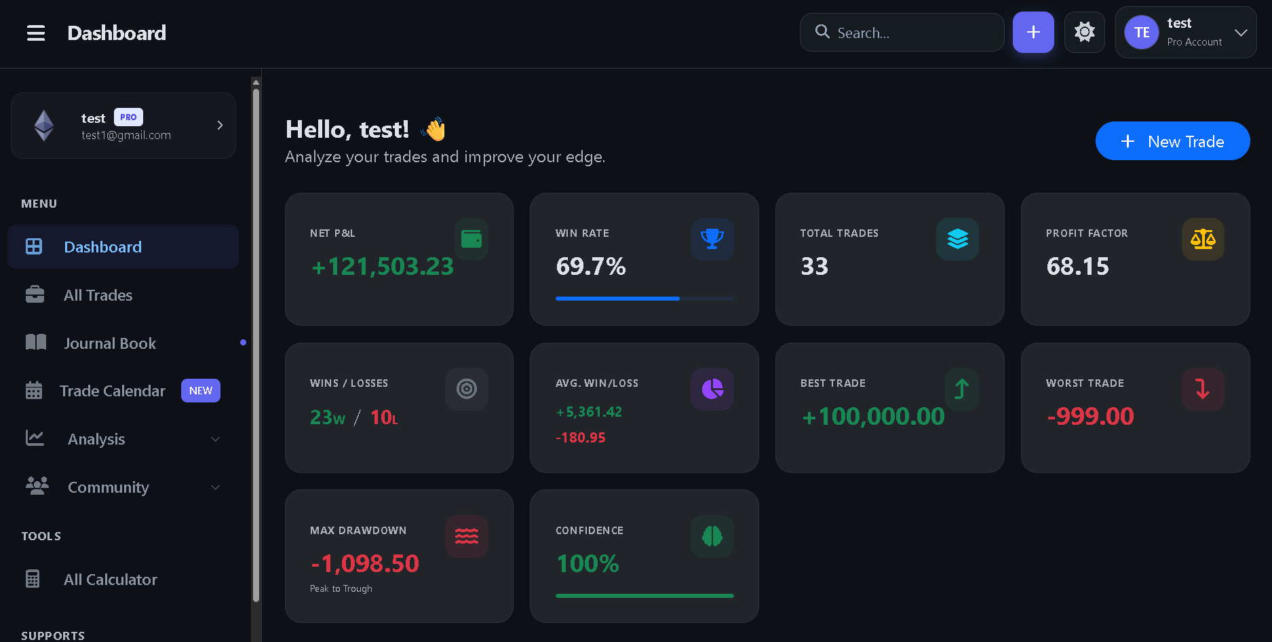The height and width of the screenshot is (642, 1272).
Task: Click the purple plus quick-add button
Action: click(x=1033, y=32)
